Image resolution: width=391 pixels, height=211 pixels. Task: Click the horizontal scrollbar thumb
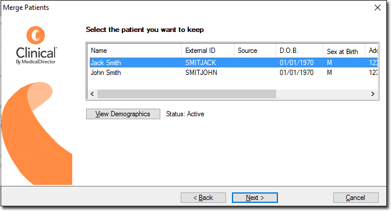click(x=186, y=94)
